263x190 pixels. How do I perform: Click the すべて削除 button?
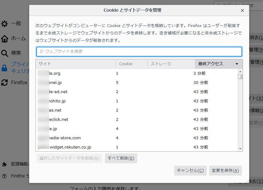121,158
